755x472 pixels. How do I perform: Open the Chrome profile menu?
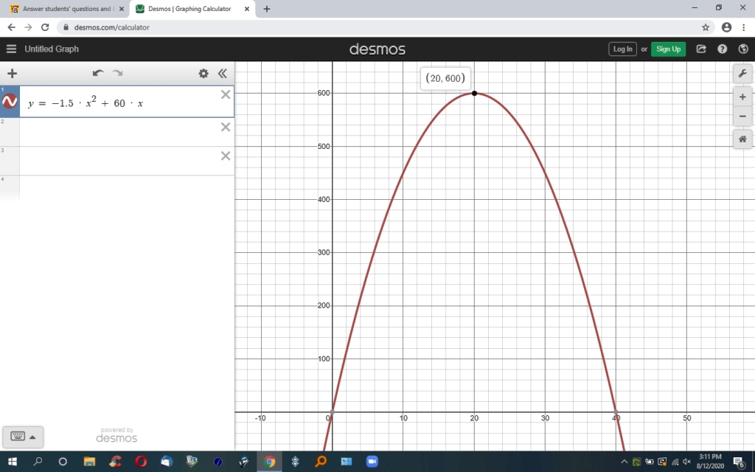click(726, 27)
